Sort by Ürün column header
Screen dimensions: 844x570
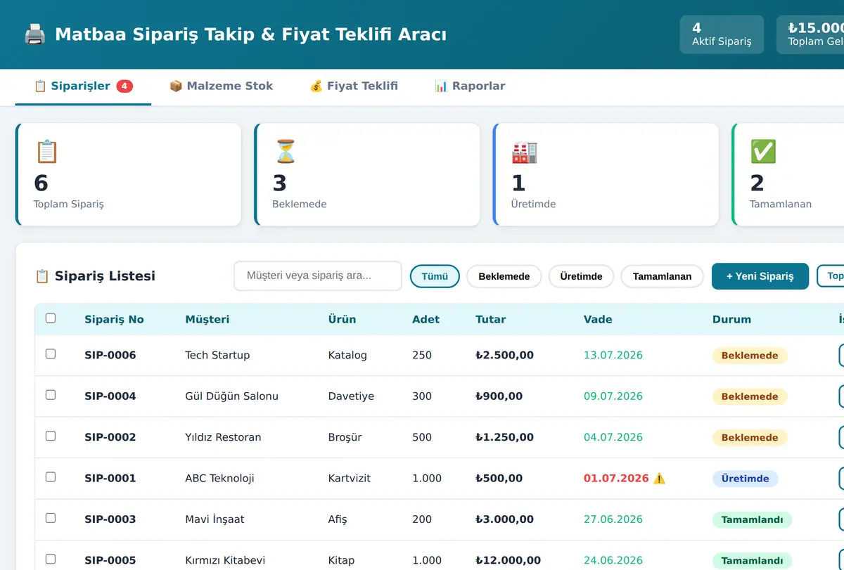pyautogui.click(x=342, y=319)
